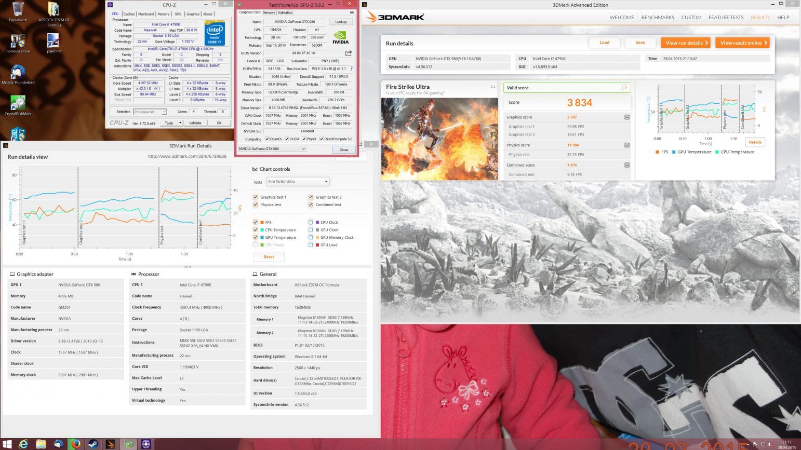Enable the CPU Clock chart checkbox
801x450 pixels.
coord(311,222)
